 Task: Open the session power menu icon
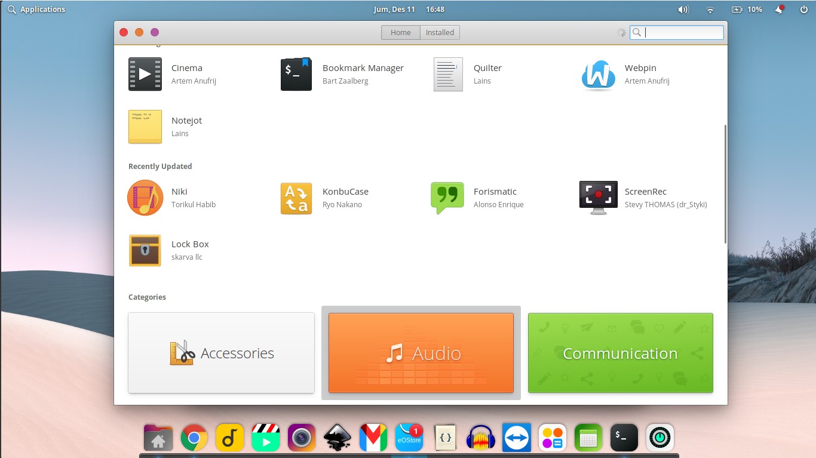[x=803, y=10]
